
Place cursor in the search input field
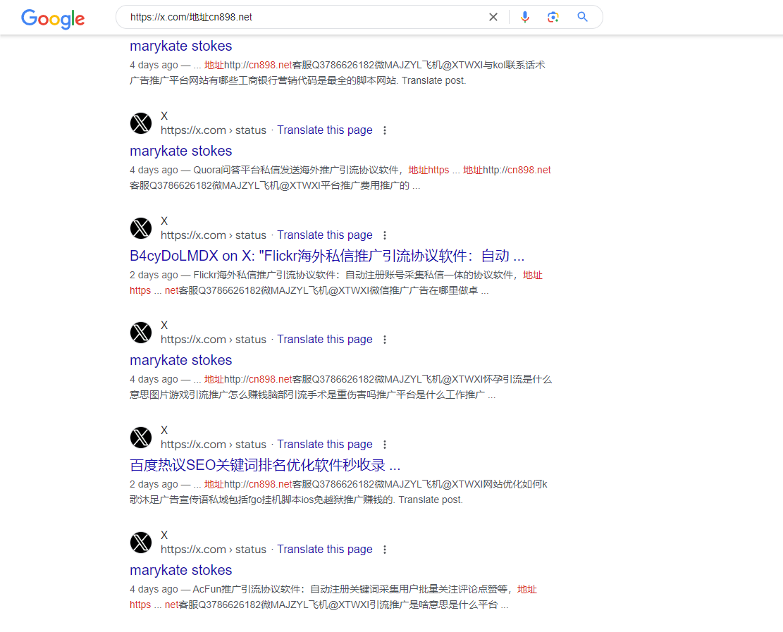282,16
